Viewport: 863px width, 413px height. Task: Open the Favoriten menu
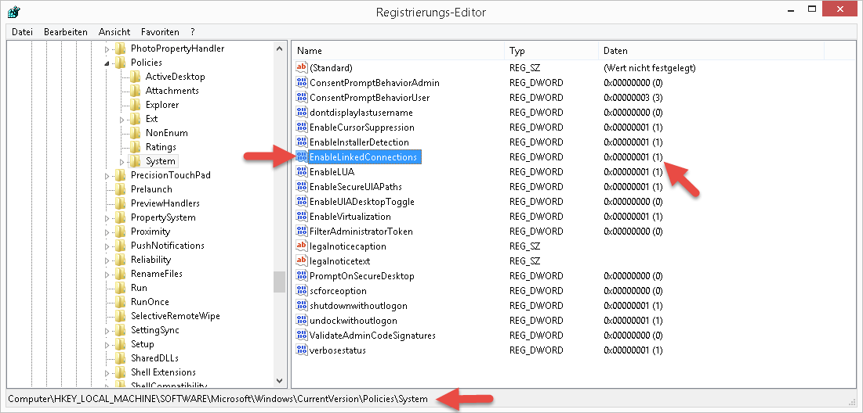click(160, 32)
